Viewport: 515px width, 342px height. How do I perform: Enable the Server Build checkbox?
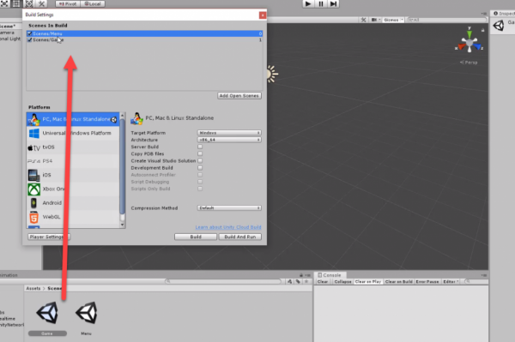click(200, 147)
